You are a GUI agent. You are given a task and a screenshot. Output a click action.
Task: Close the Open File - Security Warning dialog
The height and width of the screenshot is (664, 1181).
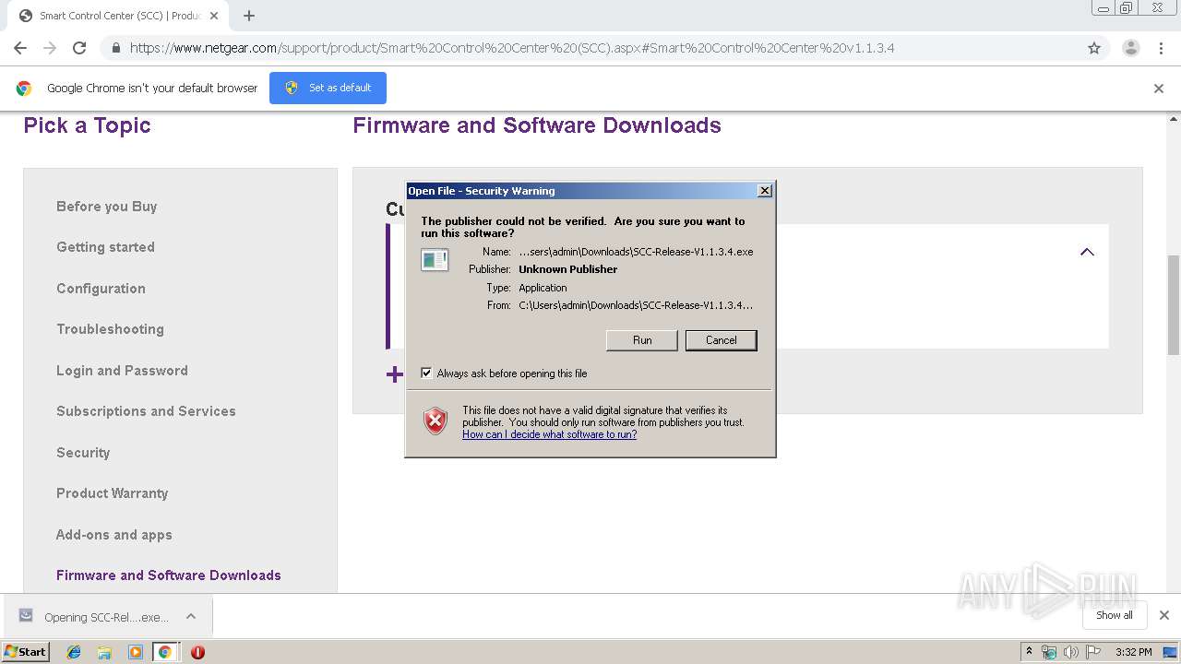(764, 191)
